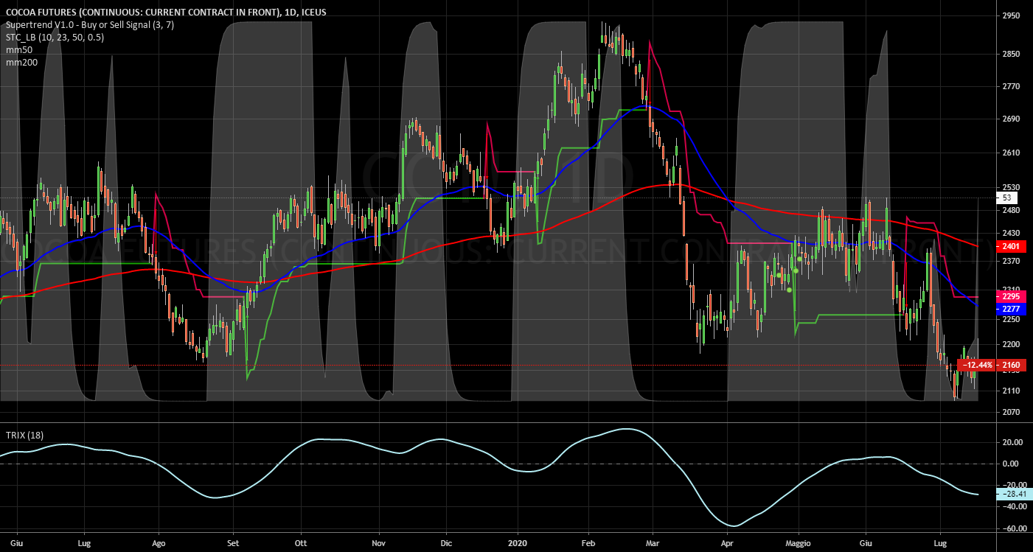The image size is (1033, 552).
Task: Click the Mar date on time axis
Action: [653, 542]
